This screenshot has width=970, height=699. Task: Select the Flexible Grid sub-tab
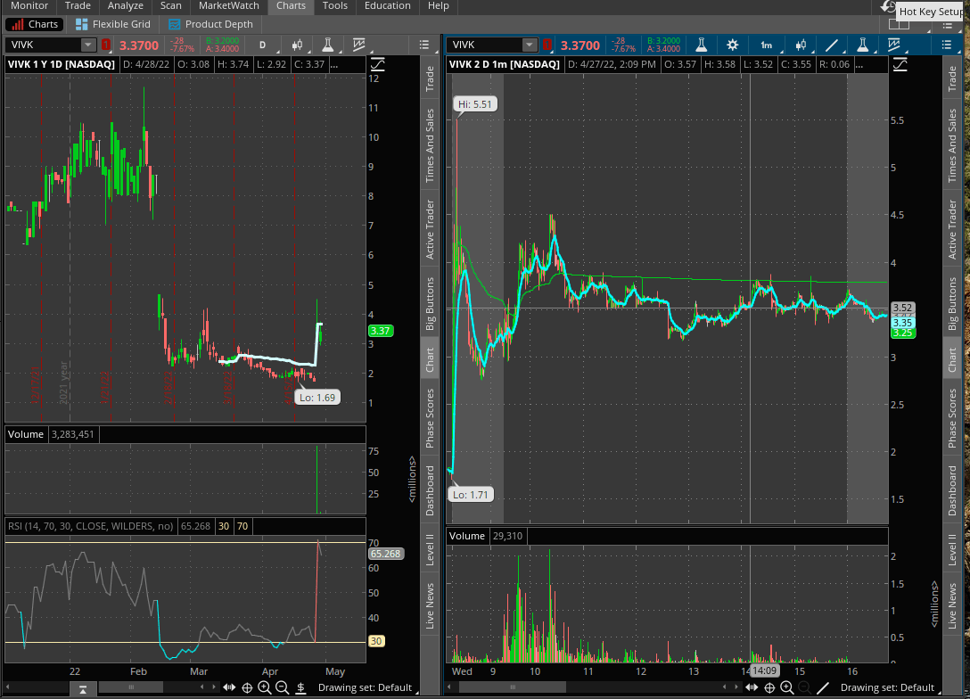coord(112,24)
